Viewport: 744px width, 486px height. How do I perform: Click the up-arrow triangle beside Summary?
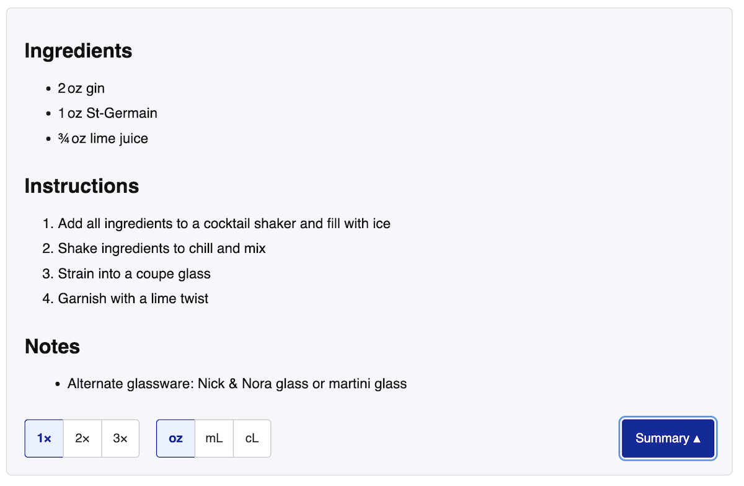(x=697, y=439)
